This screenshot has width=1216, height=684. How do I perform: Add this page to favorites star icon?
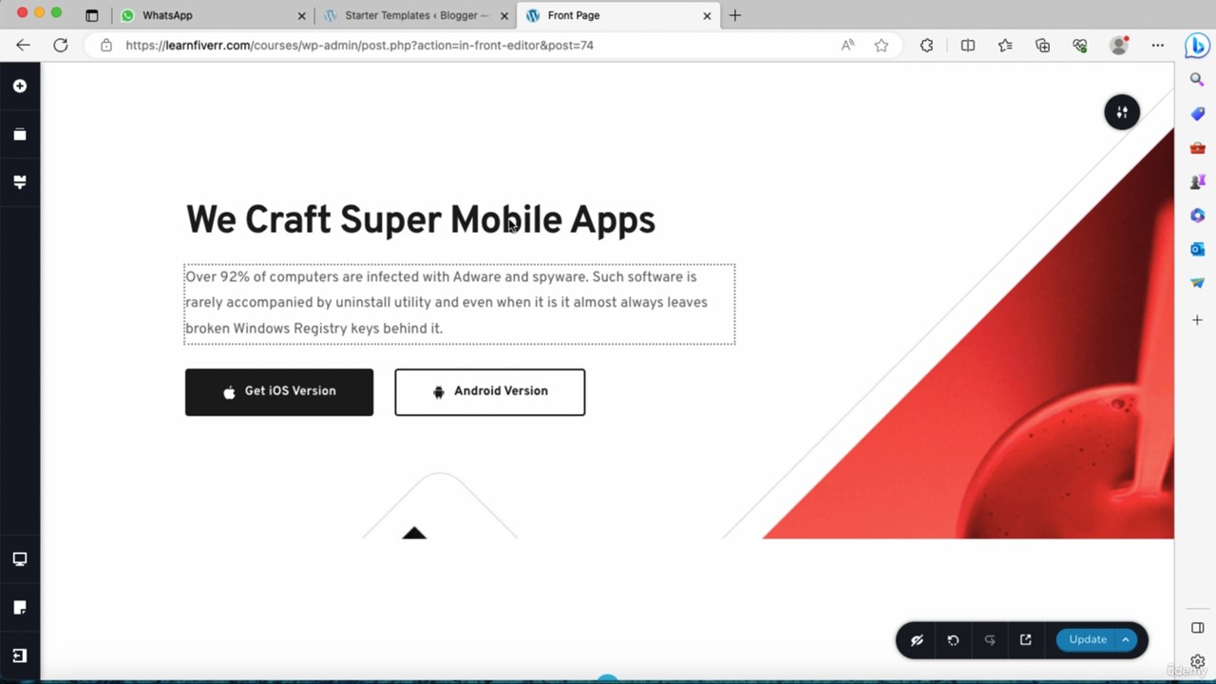coord(882,45)
